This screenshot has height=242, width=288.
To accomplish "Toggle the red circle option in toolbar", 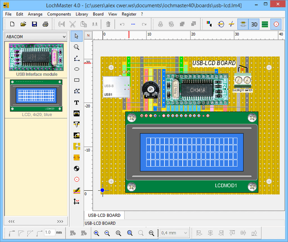I will (277, 24).
